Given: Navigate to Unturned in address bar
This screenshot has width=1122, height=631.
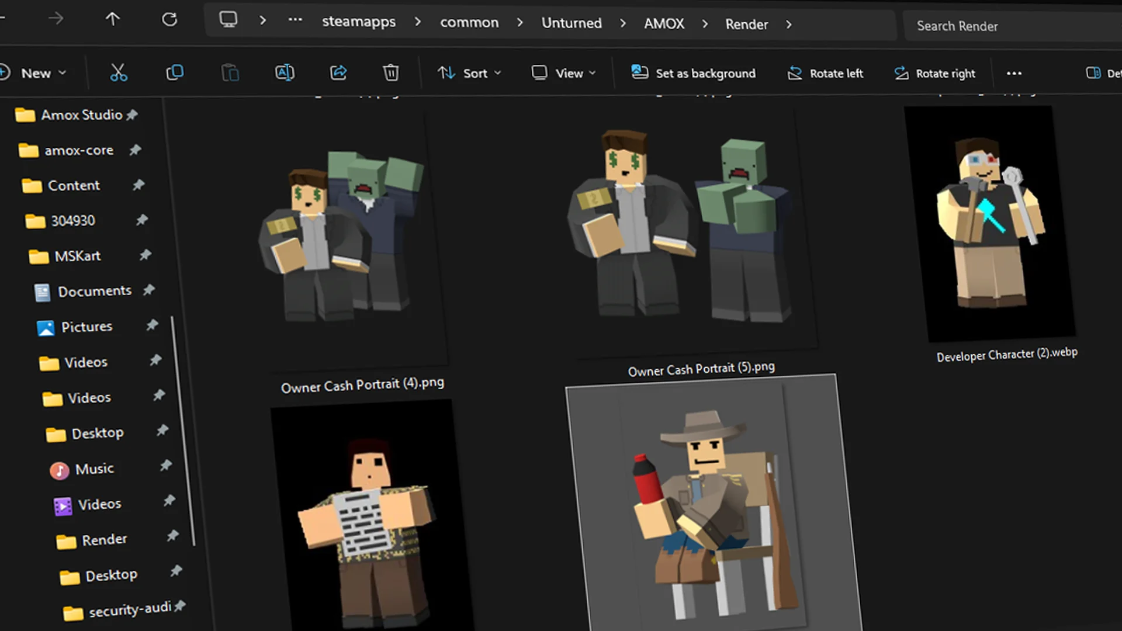Looking at the screenshot, I should [571, 23].
